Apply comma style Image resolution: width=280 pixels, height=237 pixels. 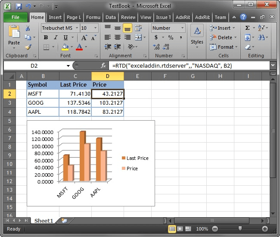tap(181, 37)
